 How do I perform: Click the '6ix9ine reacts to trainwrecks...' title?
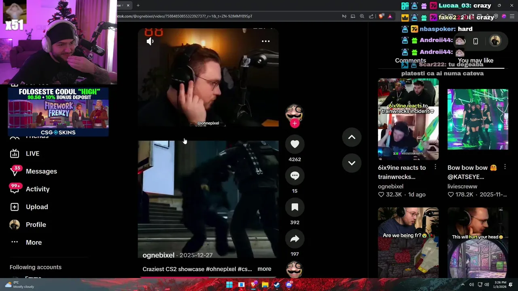[x=402, y=172]
